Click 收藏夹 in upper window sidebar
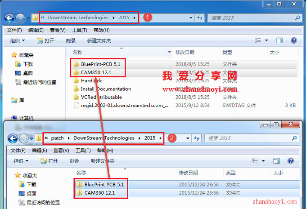 pyautogui.click(x=26, y=55)
